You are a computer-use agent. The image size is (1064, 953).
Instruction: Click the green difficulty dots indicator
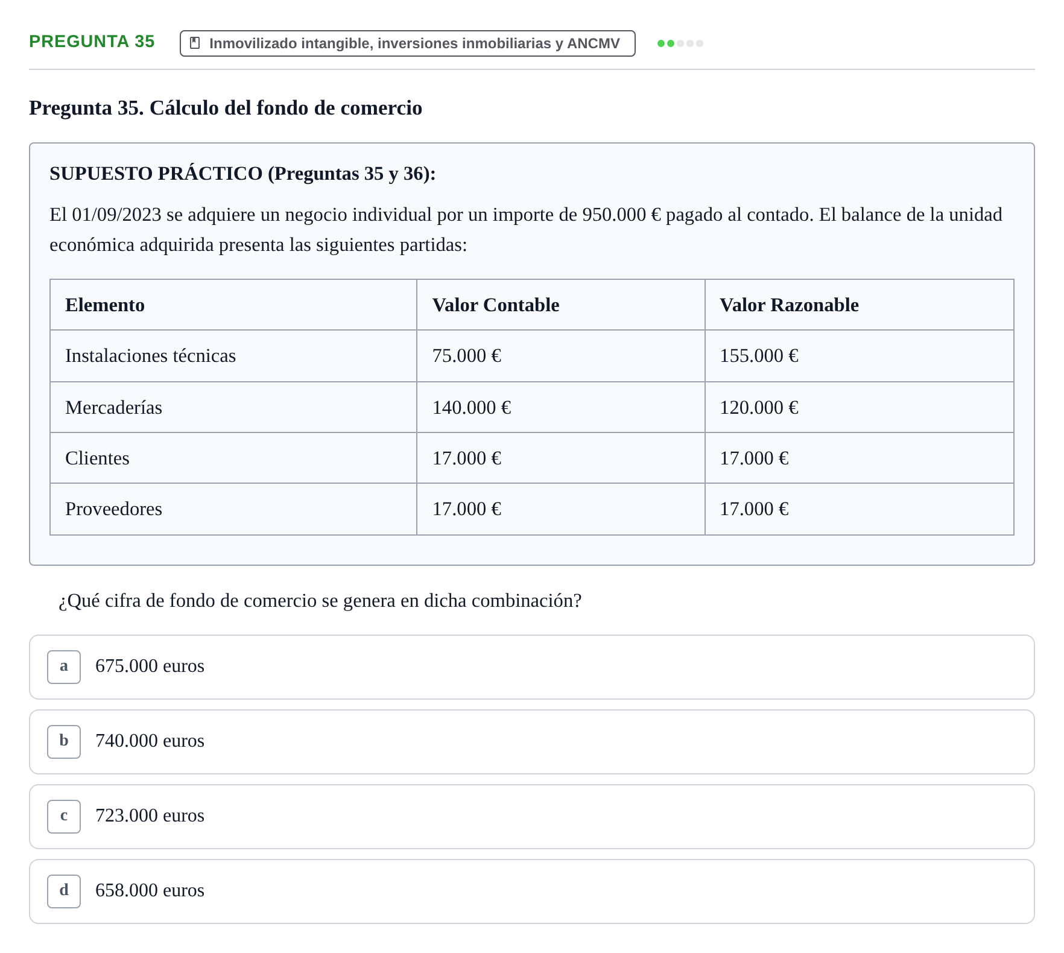tap(680, 43)
